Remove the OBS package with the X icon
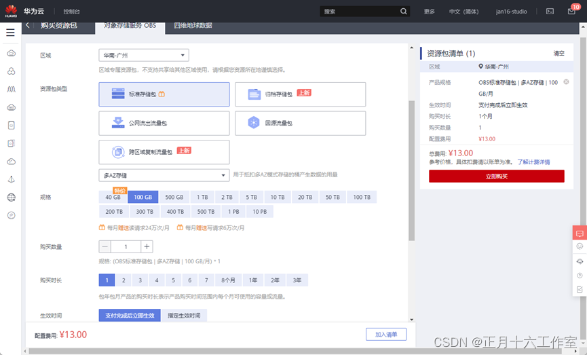The height and width of the screenshot is (355, 587). click(566, 81)
